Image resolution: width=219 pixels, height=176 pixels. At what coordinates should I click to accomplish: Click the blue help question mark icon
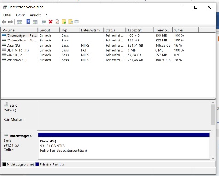[28, 22]
